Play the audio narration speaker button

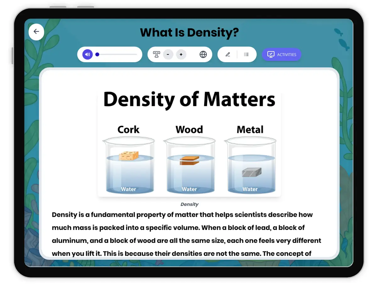[x=88, y=54]
